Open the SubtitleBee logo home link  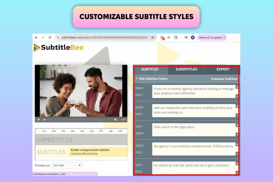click(59, 47)
